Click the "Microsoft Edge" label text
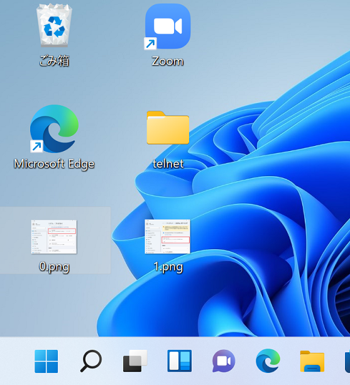Screen dimensions: 350x385 coord(54,164)
